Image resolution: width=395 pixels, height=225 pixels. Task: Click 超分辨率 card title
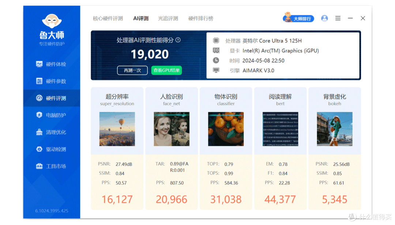(x=117, y=97)
